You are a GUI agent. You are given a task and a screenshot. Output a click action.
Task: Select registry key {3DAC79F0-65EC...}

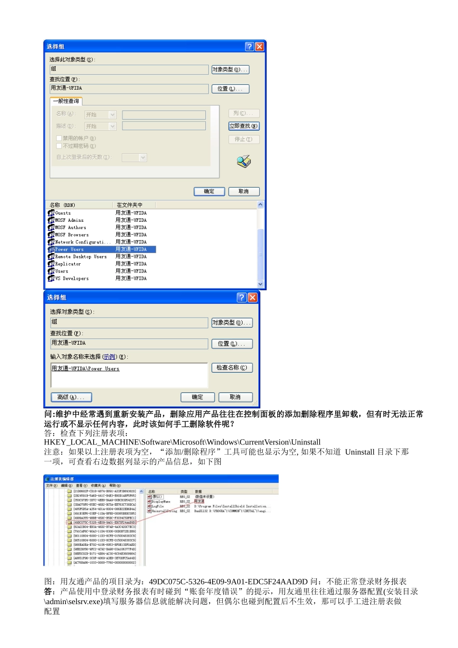(x=105, y=504)
